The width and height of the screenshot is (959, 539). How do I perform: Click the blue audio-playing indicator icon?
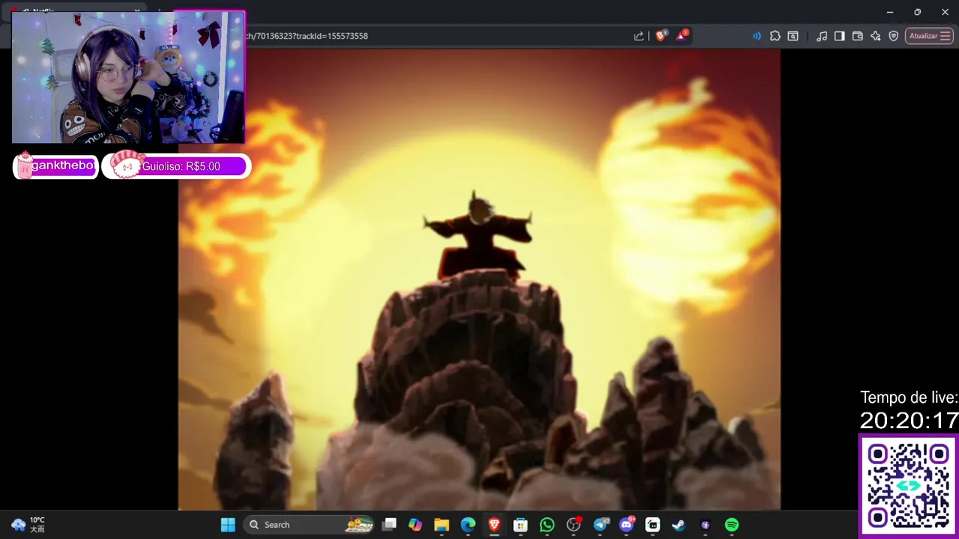[757, 36]
